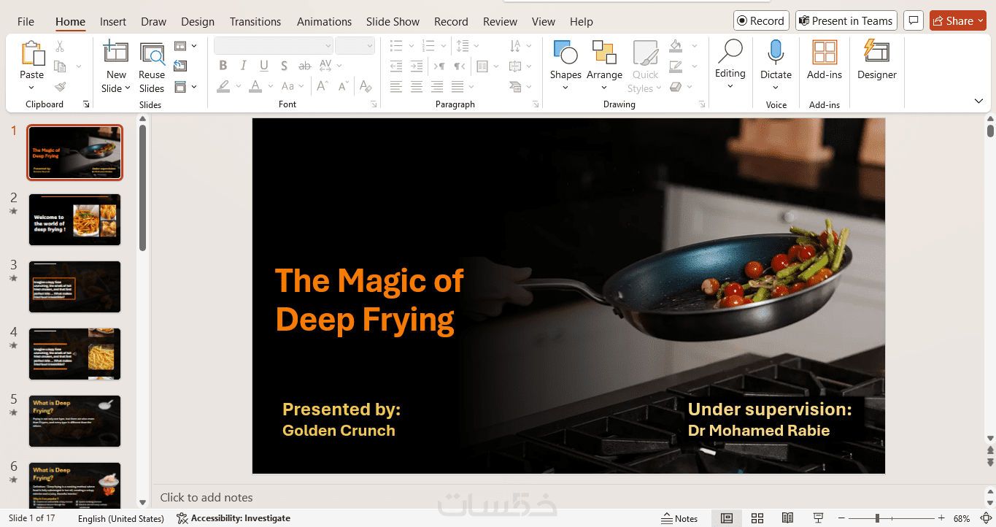The height and width of the screenshot is (527, 996).
Task: Increase the font size
Action: pyautogui.click(x=322, y=86)
